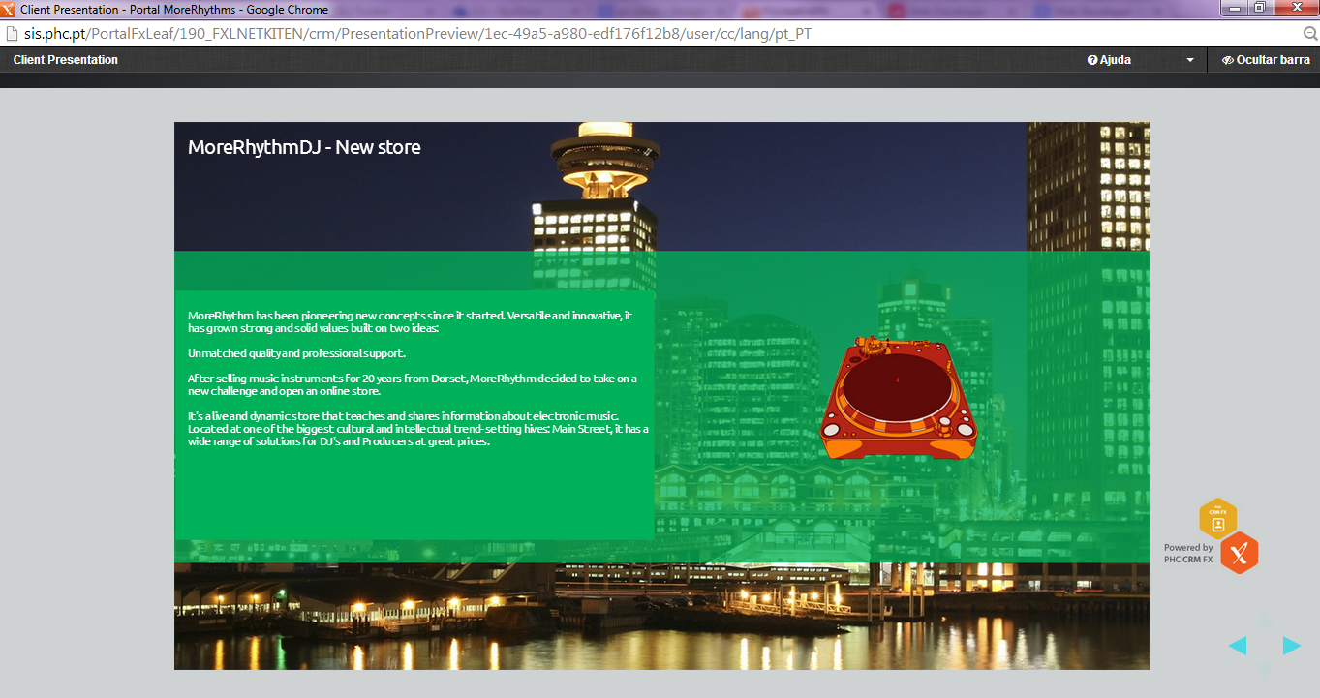Click the orange PHC hexagon logo
The height and width of the screenshot is (698, 1320).
pyautogui.click(x=1240, y=554)
